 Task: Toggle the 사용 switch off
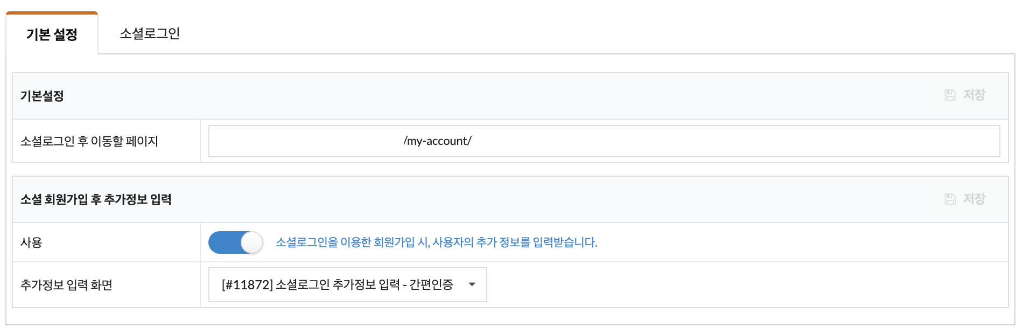236,242
